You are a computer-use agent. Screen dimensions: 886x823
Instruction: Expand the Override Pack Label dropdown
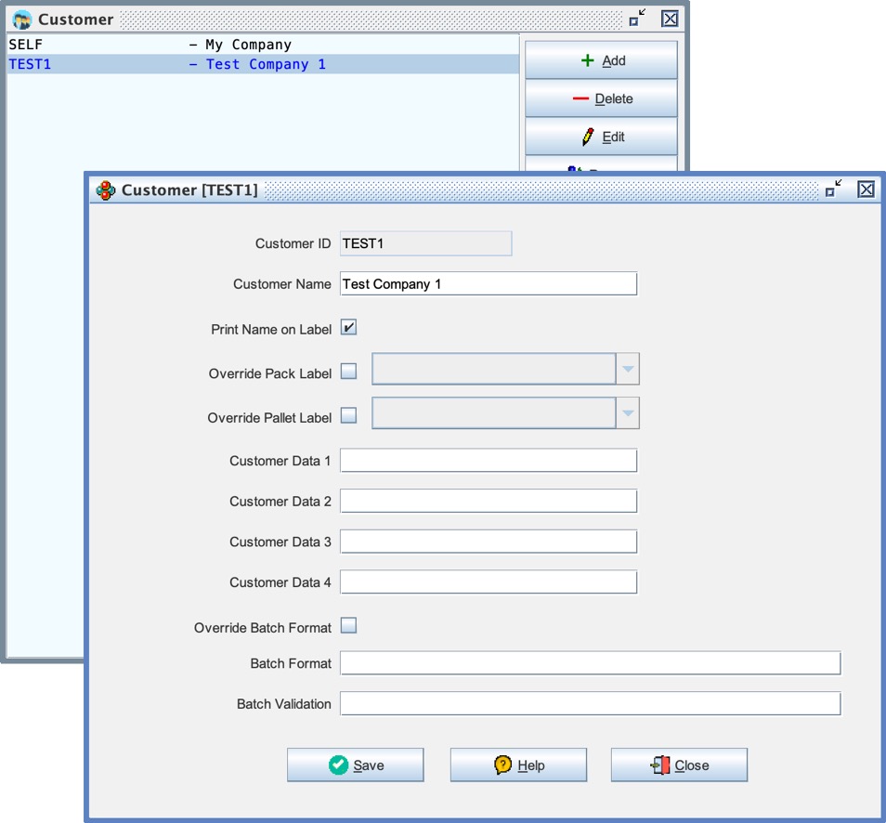[x=628, y=369]
